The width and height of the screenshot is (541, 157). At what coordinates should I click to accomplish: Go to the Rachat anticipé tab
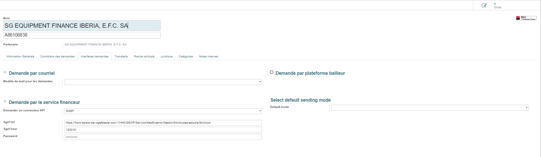(x=144, y=57)
